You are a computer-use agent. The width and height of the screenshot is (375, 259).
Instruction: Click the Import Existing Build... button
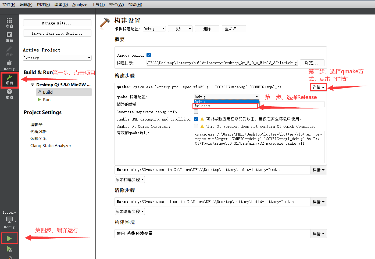pos(57,33)
